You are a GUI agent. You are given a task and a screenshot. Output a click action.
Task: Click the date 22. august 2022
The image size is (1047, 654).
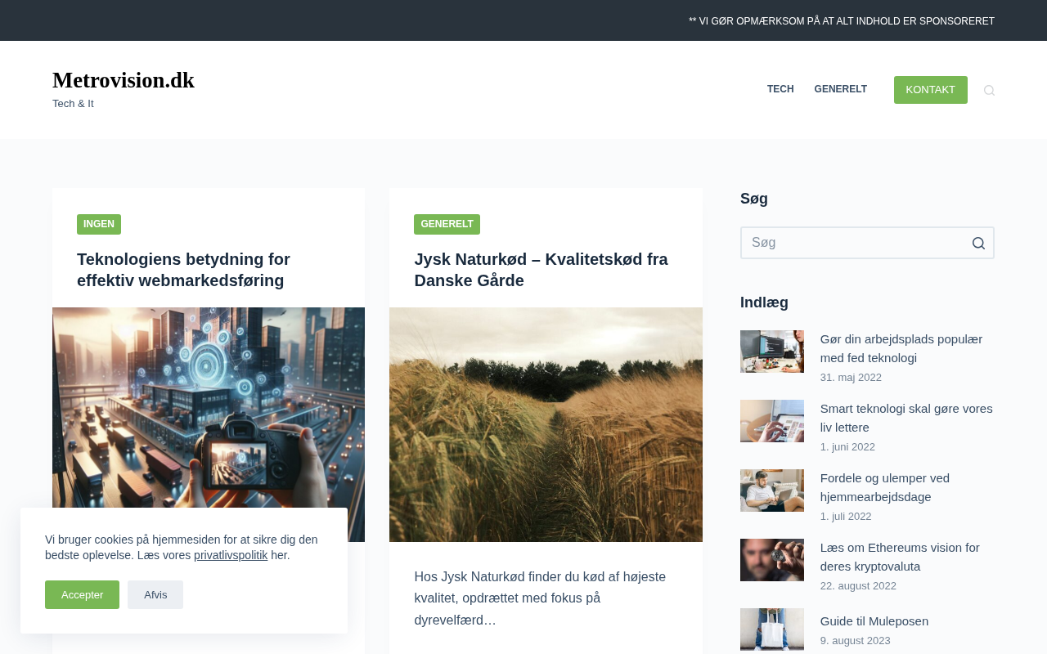[858, 586]
